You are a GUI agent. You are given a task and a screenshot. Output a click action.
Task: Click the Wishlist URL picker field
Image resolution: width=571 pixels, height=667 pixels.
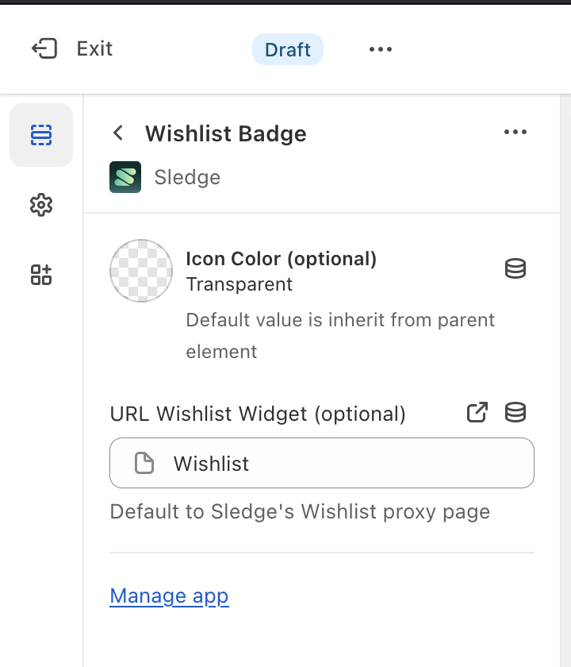321,463
